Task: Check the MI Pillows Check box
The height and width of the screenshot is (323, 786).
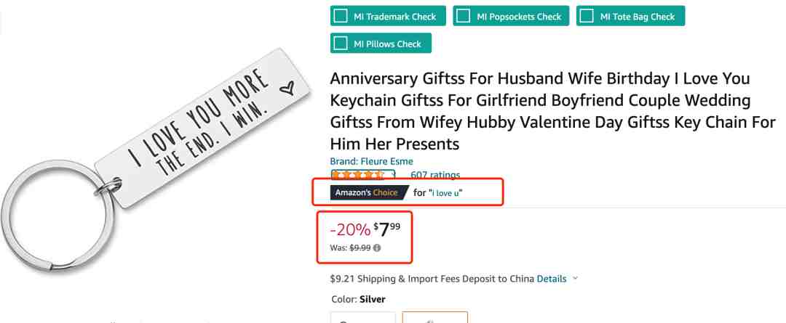Action: [341, 43]
